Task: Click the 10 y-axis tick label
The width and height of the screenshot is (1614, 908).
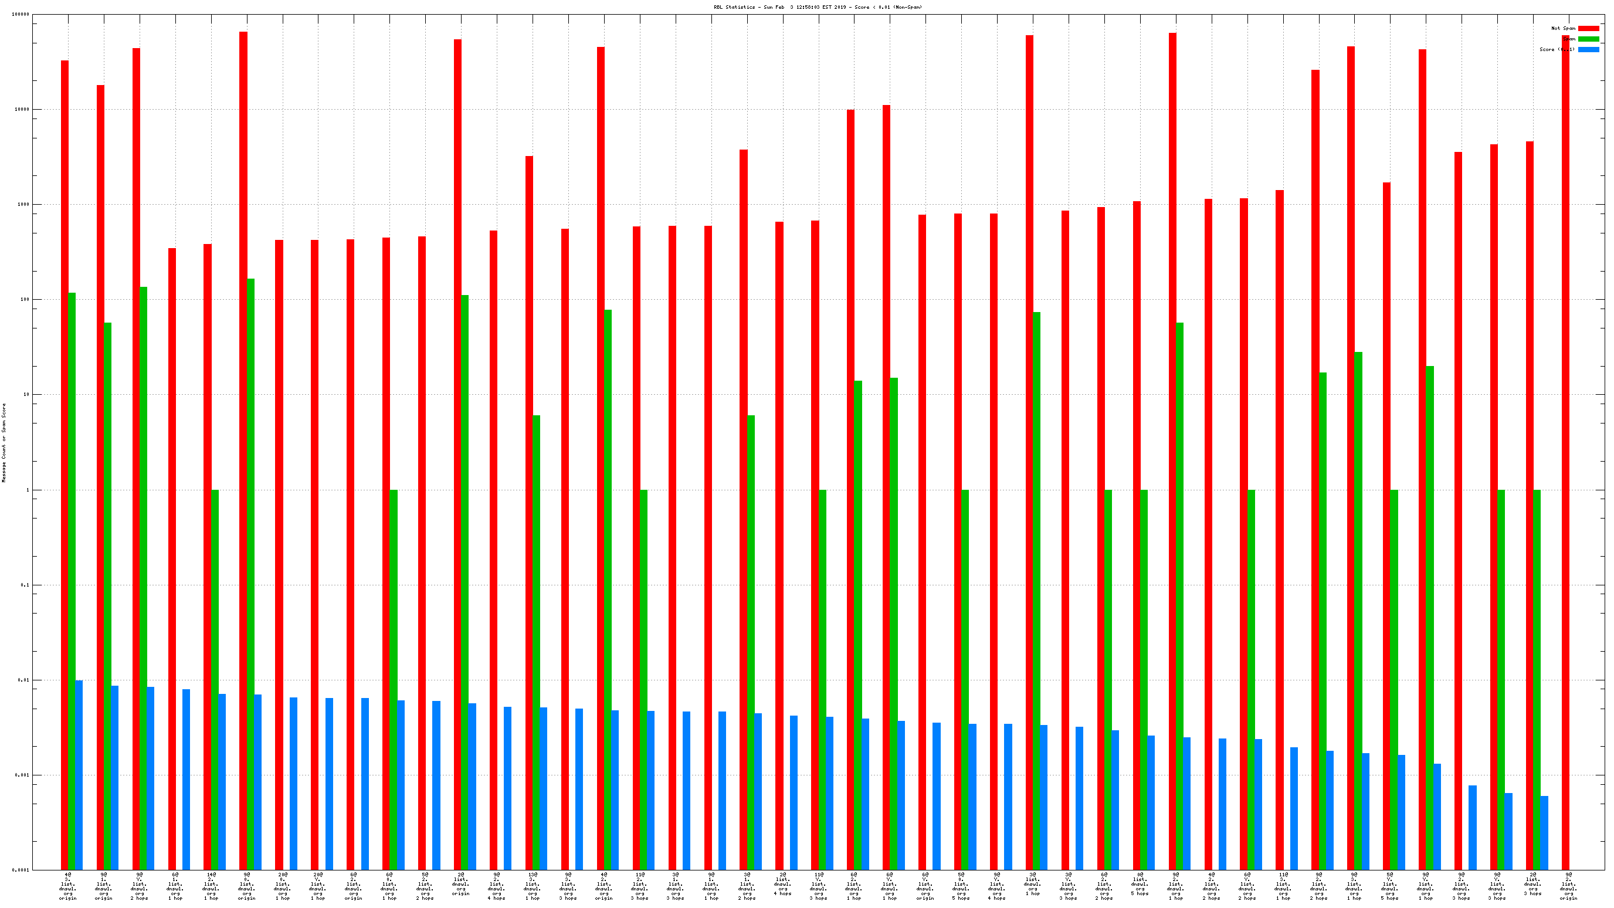Action: click(26, 395)
